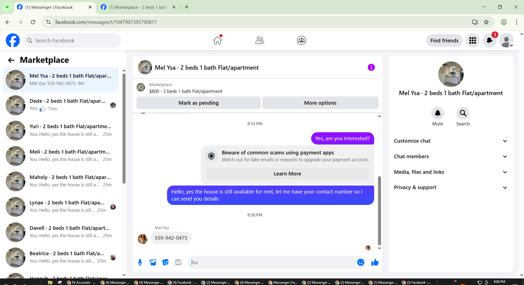The width and height of the screenshot is (524, 285).
Task: Click the browser back arrow
Action: coord(8,22)
